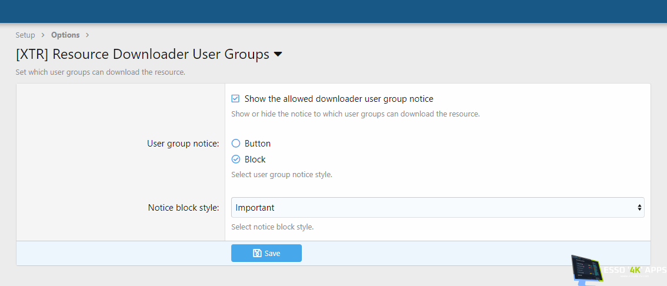Click the 'Show the allowed downloader' checkbox label

pyautogui.click(x=338, y=99)
